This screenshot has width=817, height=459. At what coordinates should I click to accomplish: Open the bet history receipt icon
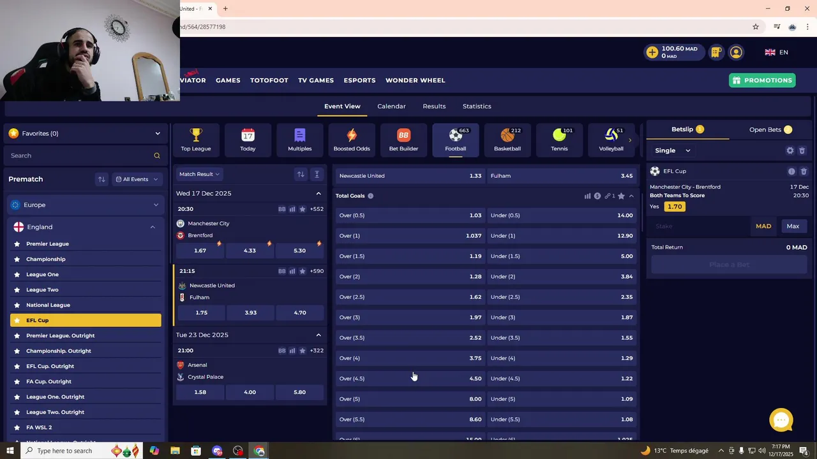coord(716,52)
